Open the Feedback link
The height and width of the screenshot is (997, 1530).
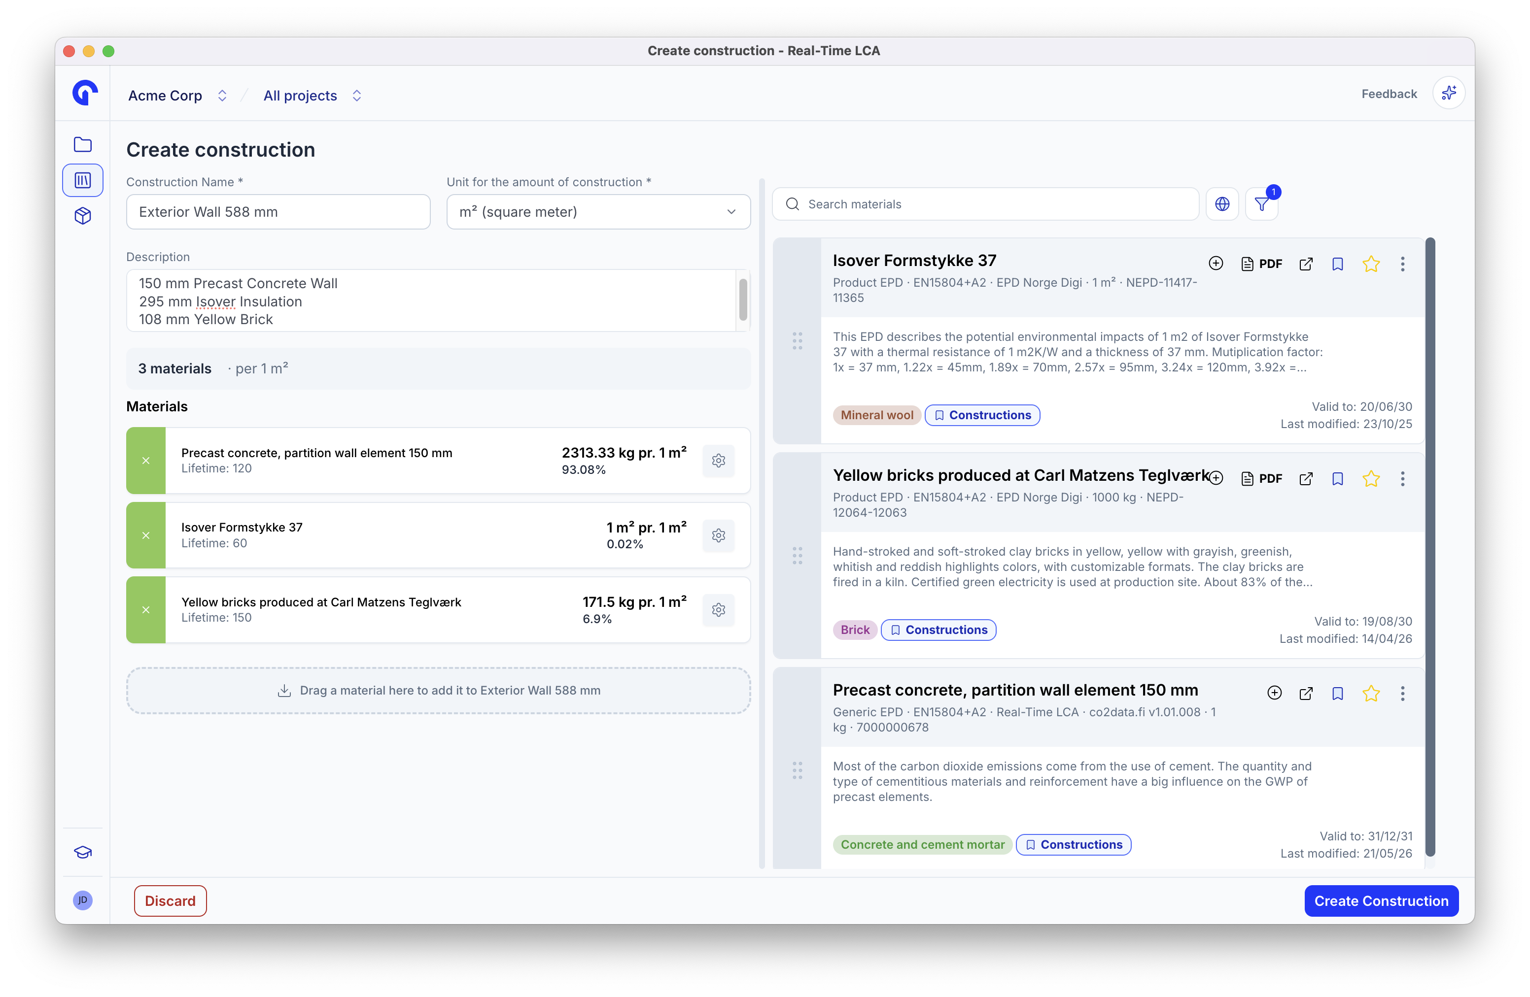coord(1389,94)
